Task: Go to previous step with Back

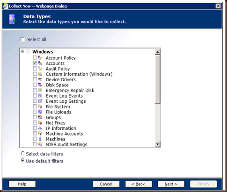Action: tap(139, 184)
